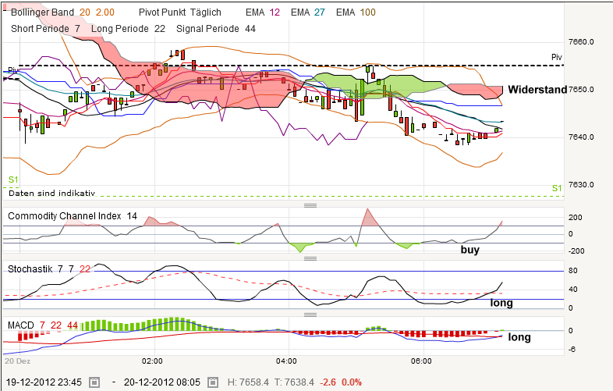The image size is (613, 391).
Task: Click the 7660.0 price axis label
Action: pos(581,42)
